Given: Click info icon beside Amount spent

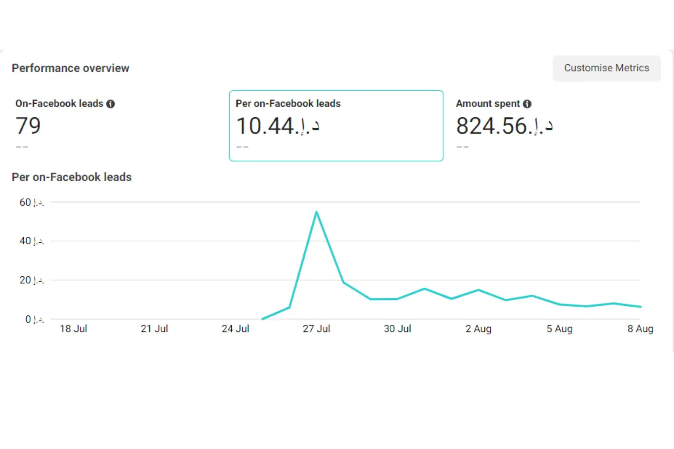Looking at the screenshot, I should click(527, 104).
